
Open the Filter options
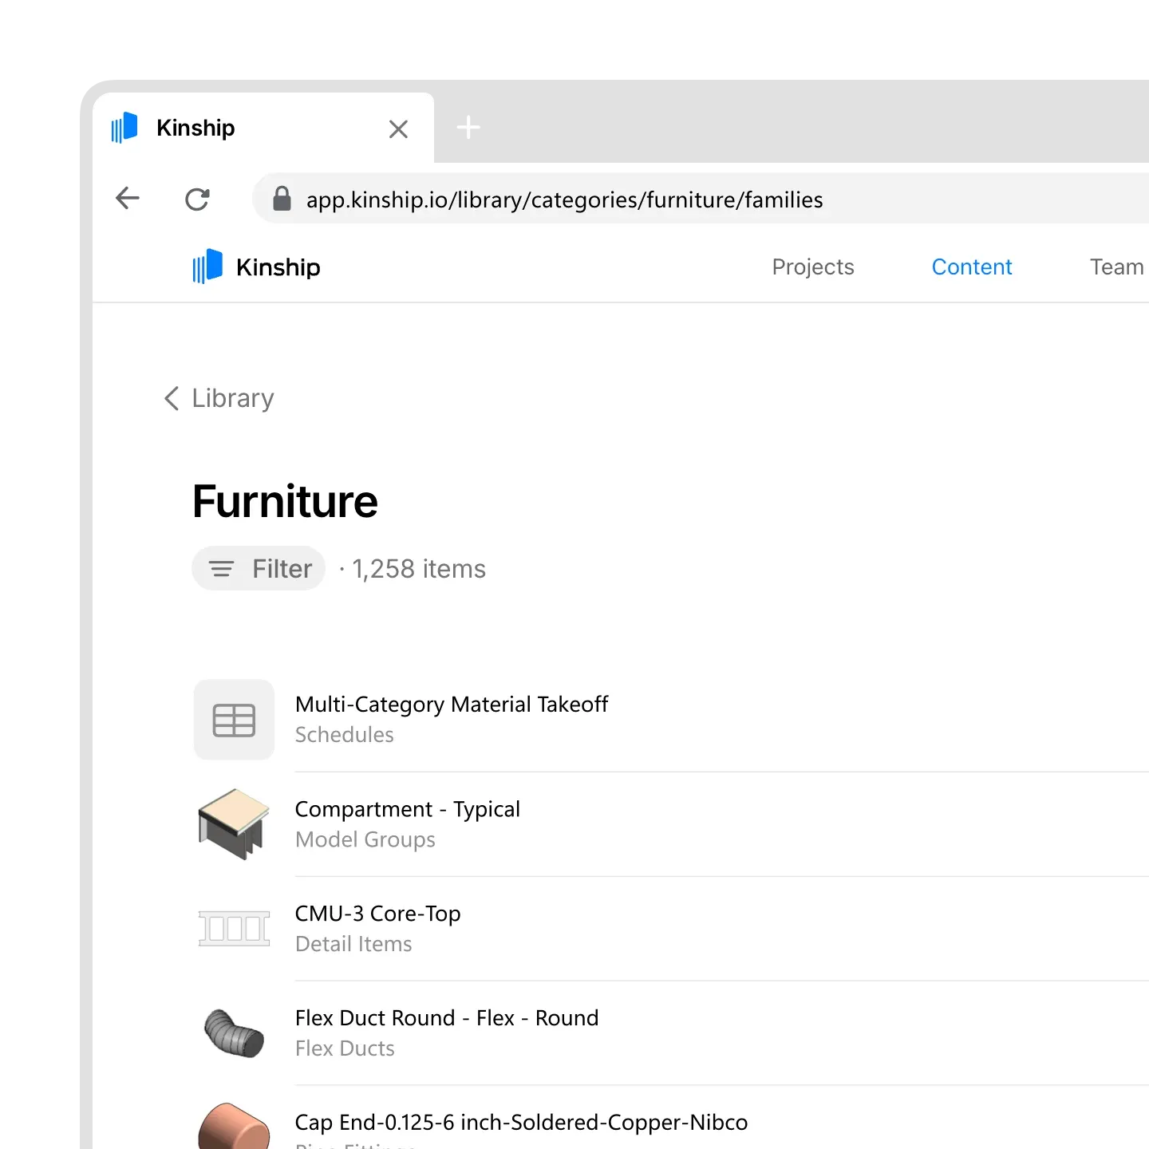coord(259,569)
